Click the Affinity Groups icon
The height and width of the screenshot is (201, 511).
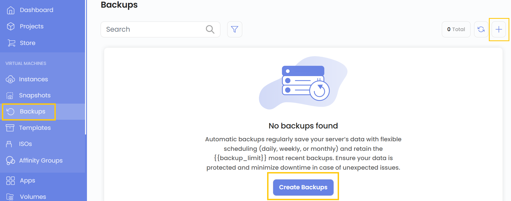10,160
